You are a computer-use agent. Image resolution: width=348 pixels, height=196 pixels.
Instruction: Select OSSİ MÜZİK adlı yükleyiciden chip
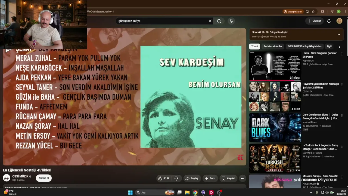point(304,47)
